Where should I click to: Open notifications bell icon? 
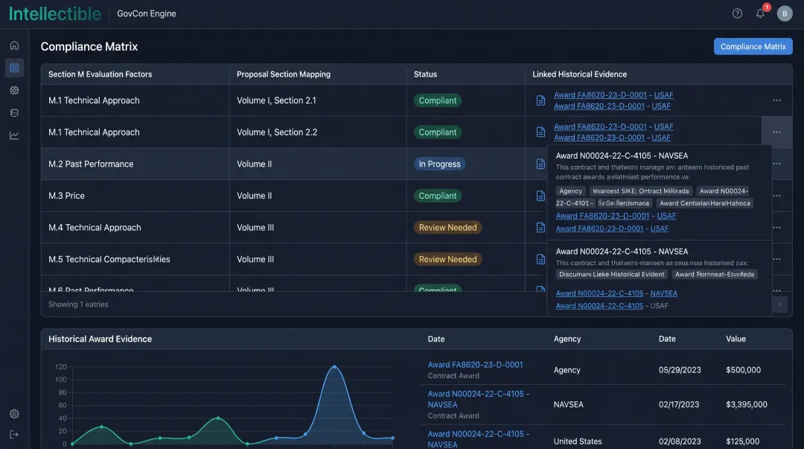[x=760, y=14]
